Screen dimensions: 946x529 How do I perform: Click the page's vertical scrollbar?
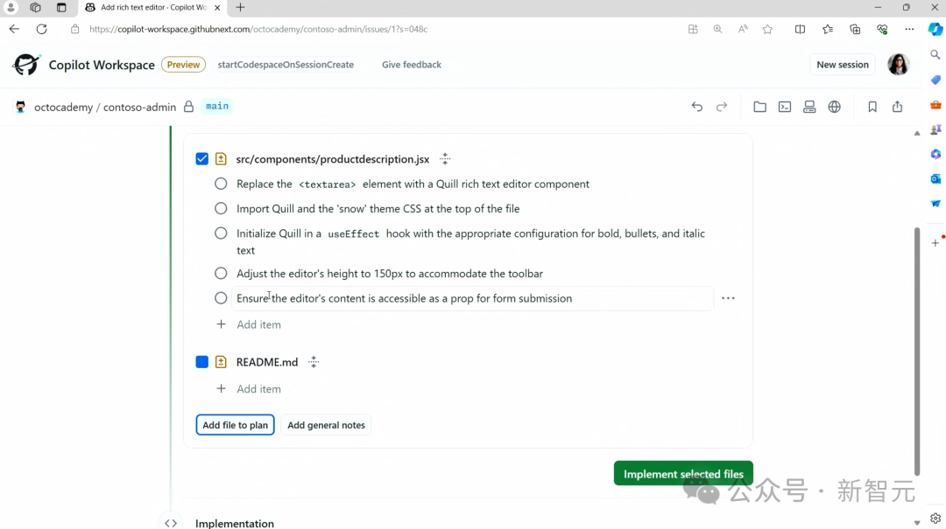(x=917, y=350)
